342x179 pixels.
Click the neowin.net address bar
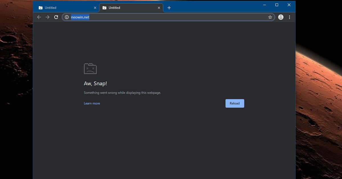(168, 17)
